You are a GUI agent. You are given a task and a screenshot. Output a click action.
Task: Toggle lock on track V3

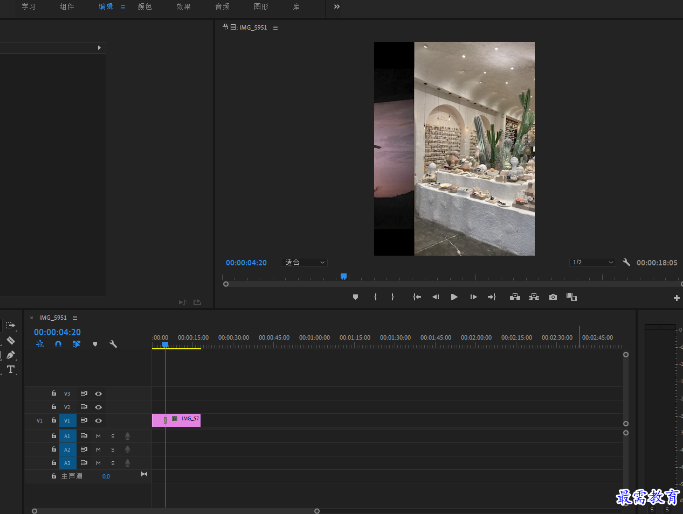[54, 393]
